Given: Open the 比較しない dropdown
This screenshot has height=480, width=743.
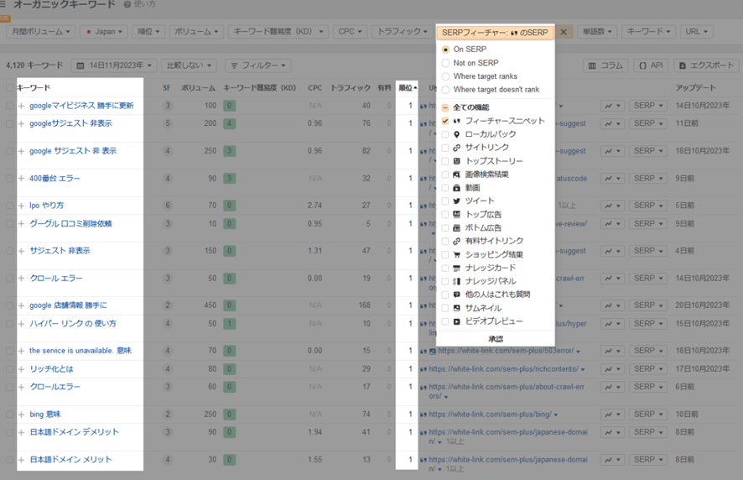Looking at the screenshot, I should 189,65.
